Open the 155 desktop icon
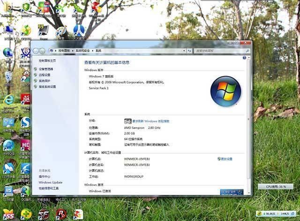The height and width of the screenshot is (221, 300). coord(8,214)
